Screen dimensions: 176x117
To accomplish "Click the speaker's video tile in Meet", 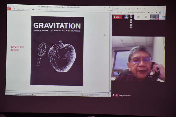I will pyautogui.click(x=138, y=59).
